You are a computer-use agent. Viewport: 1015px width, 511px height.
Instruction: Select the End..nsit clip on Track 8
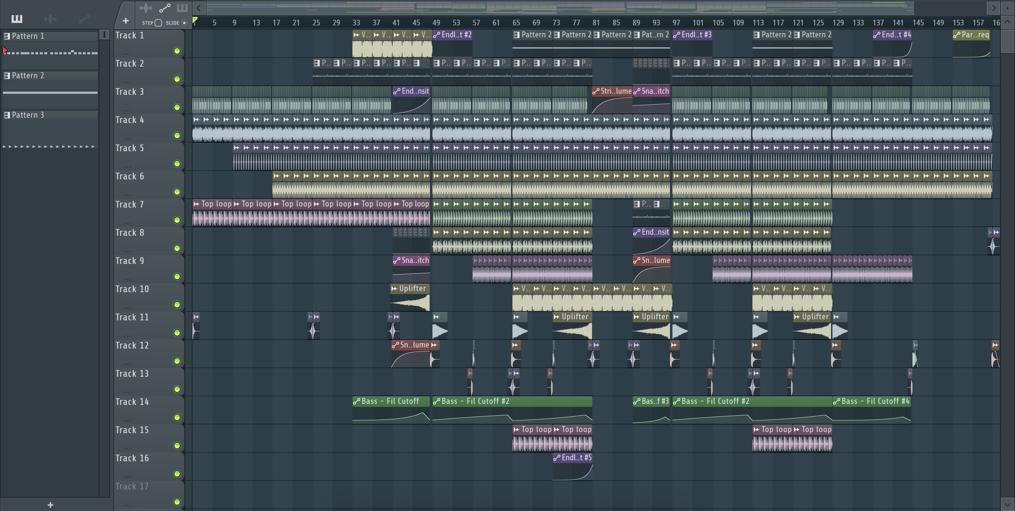pos(651,241)
